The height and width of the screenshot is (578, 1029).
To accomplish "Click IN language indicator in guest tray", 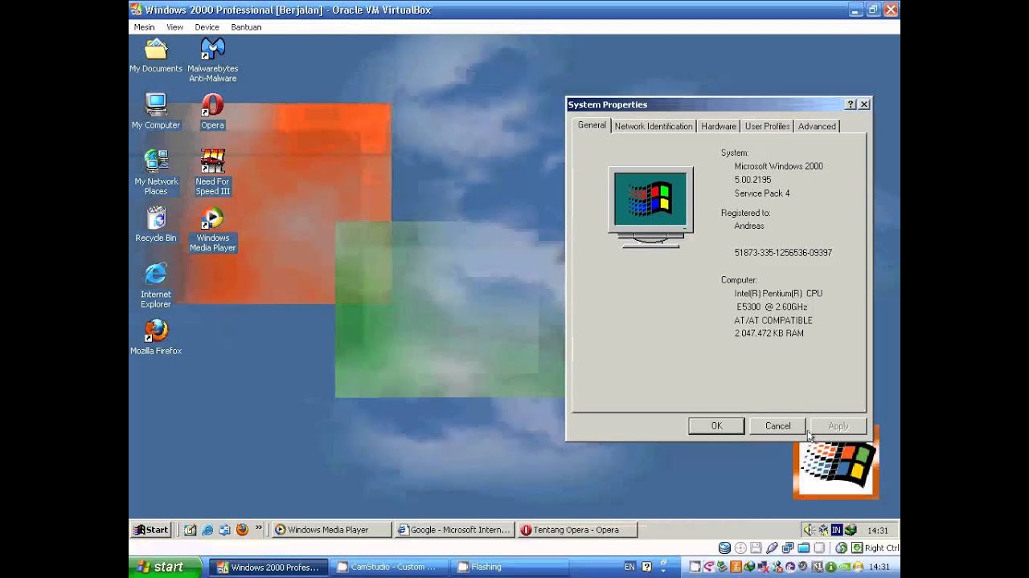I will click(x=837, y=530).
